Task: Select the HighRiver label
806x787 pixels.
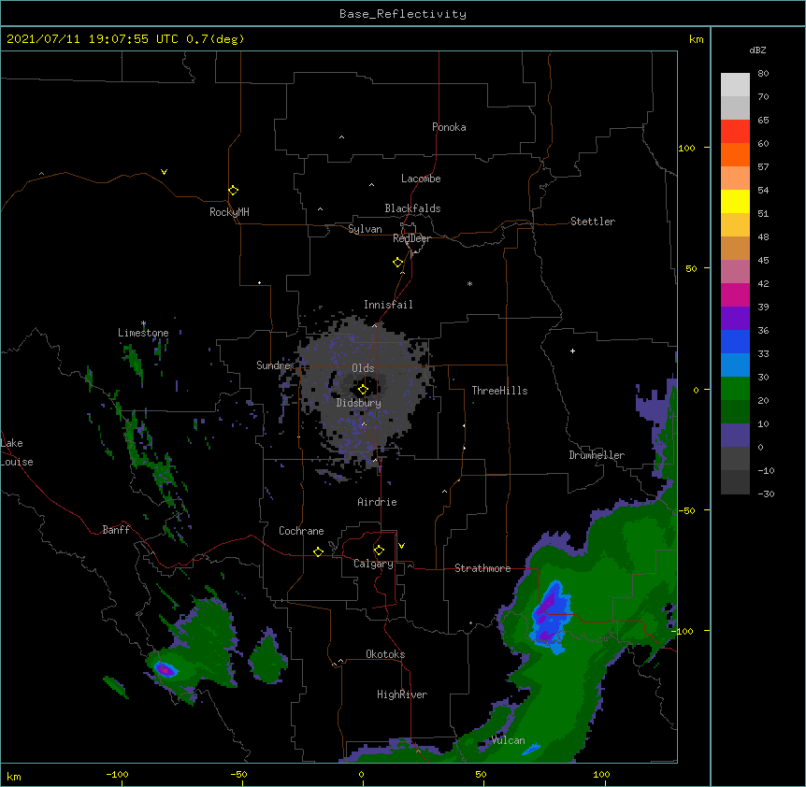Action: pyautogui.click(x=402, y=694)
